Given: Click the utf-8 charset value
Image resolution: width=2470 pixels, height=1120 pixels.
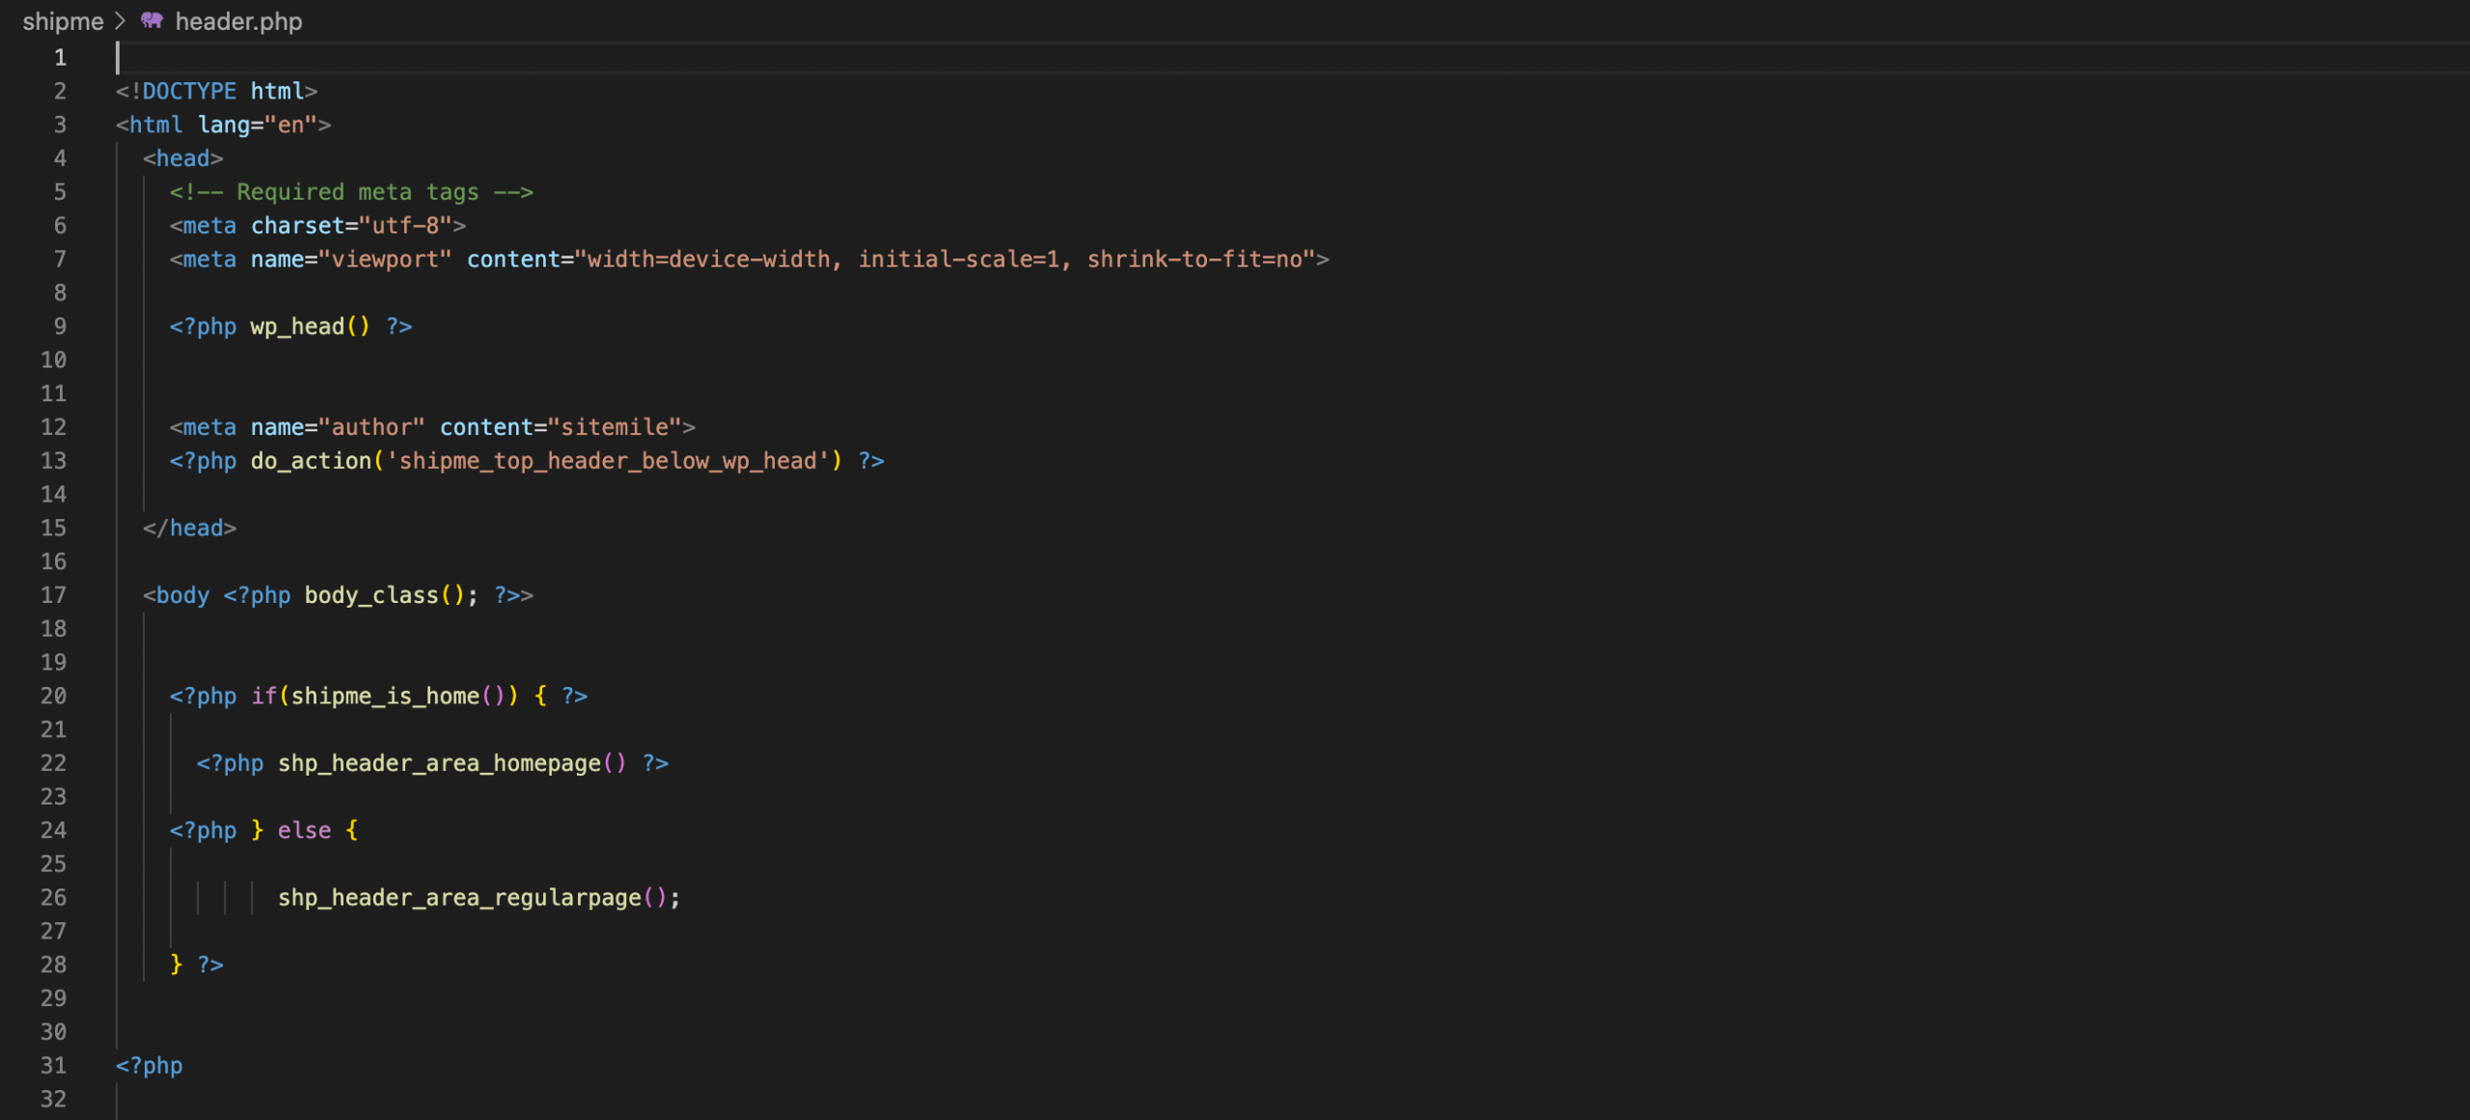Looking at the screenshot, I should tap(405, 225).
